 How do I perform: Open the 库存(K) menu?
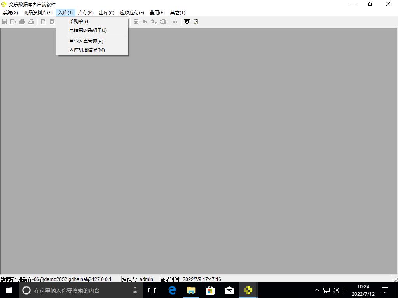coord(86,13)
